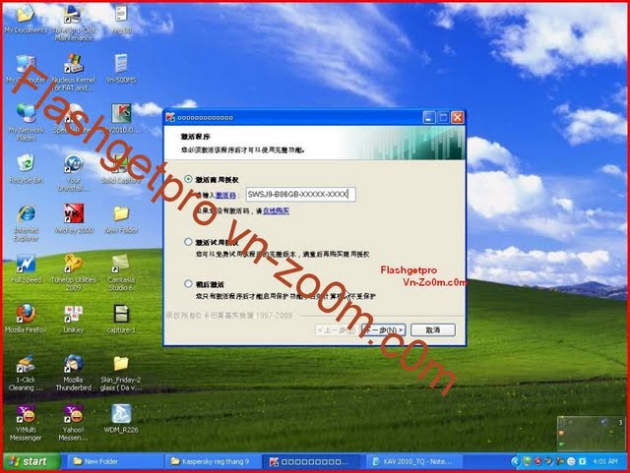
Task: Select the first radio option for commercial license activation
Action: point(188,179)
